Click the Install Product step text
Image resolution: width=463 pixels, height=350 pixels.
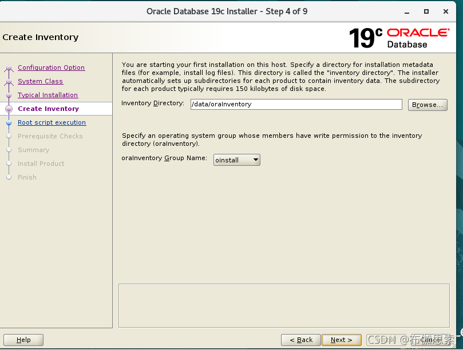[x=41, y=164]
